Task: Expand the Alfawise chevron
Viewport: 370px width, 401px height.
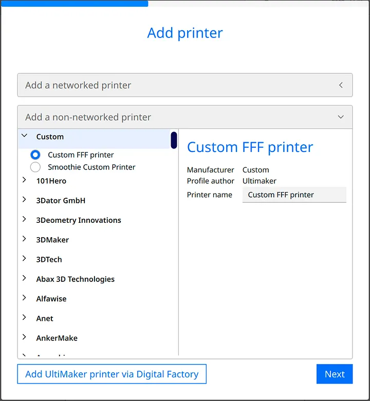Action: click(24, 298)
